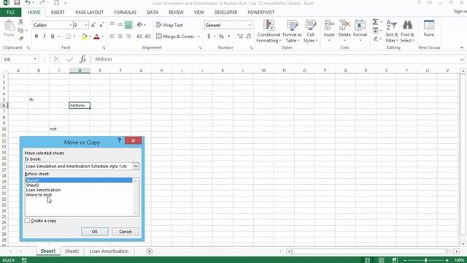
Task: Click Accounting dollar format icon
Action: click(x=209, y=37)
